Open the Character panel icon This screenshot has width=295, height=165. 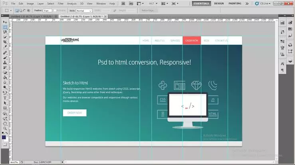pyautogui.click(x=282, y=64)
